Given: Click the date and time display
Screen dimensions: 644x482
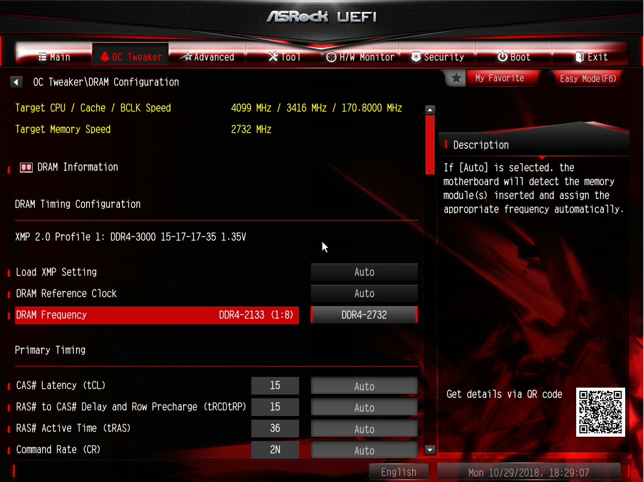Looking at the screenshot, I should pyautogui.click(x=528, y=473).
